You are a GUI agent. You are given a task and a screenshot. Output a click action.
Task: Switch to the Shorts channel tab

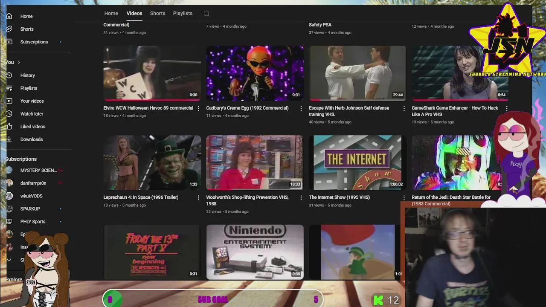(157, 13)
